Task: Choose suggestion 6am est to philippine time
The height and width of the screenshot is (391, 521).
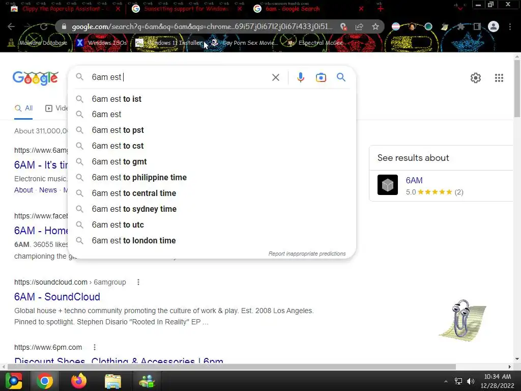Action: (x=212, y=178)
